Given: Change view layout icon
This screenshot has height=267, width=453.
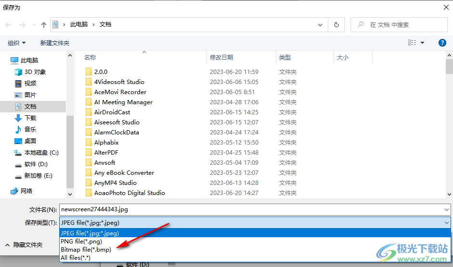Looking at the screenshot, I should tap(412, 43).
